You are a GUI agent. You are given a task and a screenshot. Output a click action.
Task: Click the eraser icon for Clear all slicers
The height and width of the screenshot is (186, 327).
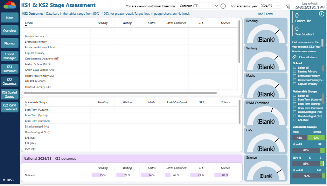pos(294,57)
